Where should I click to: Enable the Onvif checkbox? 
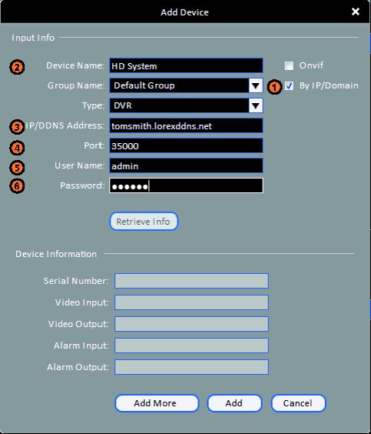coord(289,66)
